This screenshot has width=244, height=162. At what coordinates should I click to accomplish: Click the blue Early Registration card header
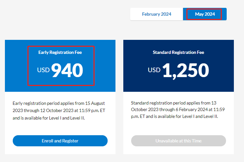[60, 66]
